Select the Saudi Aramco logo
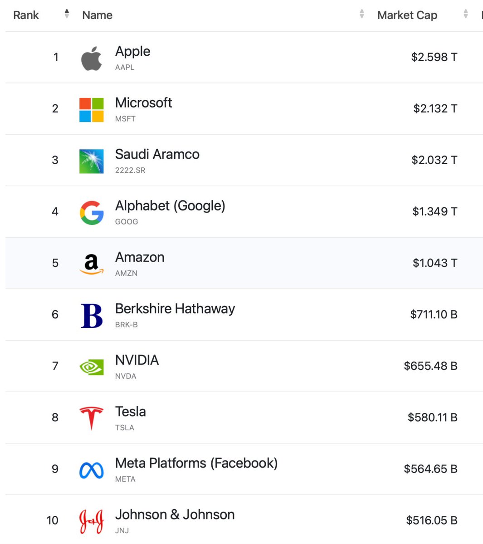The height and width of the screenshot is (544, 483). 91,161
